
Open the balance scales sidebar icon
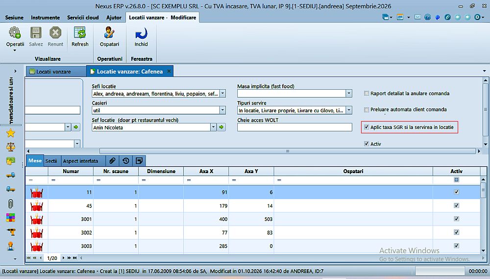point(11,147)
